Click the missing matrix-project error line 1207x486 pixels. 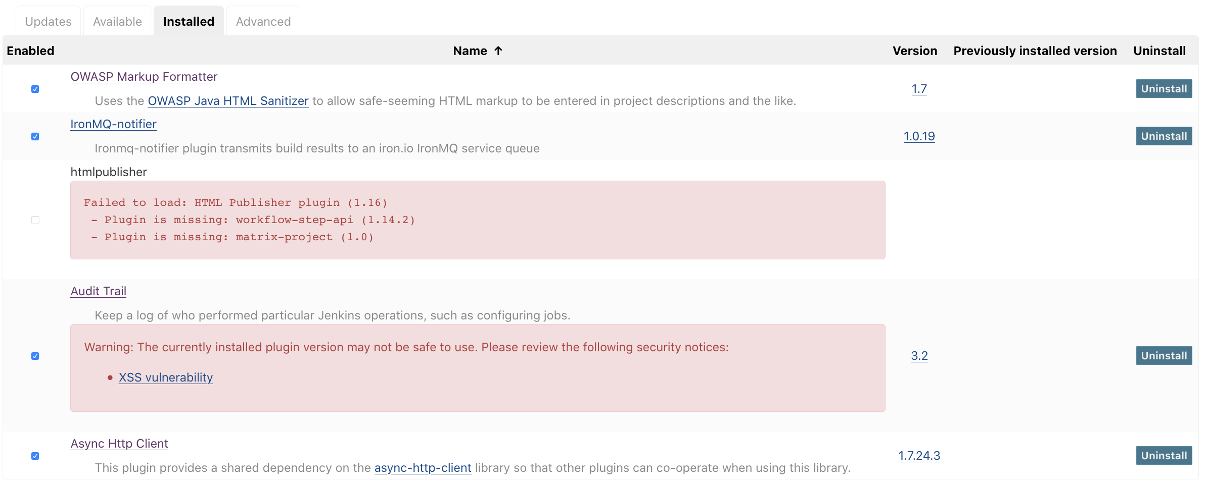click(x=232, y=237)
